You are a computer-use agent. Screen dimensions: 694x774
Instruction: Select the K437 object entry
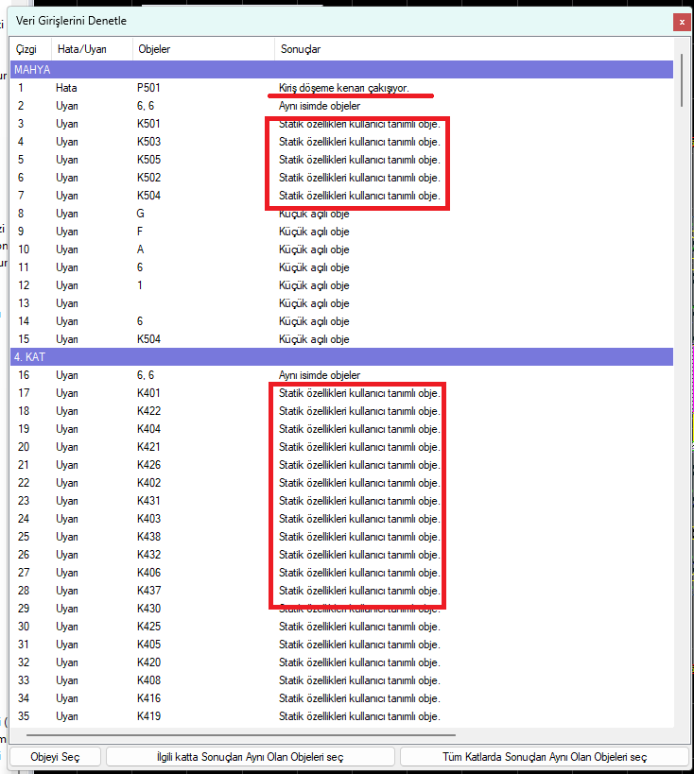[148, 591]
